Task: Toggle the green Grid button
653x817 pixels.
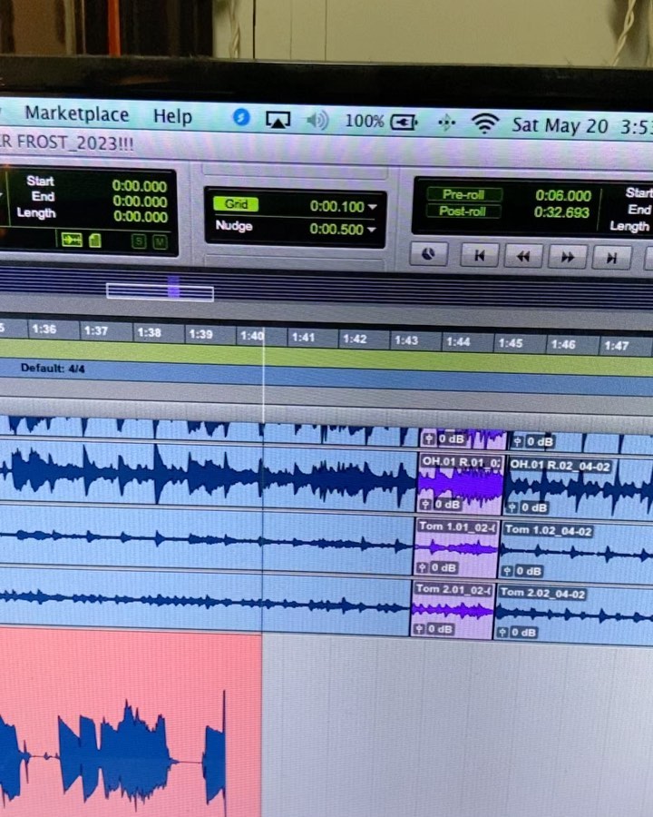Action: (236, 203)
